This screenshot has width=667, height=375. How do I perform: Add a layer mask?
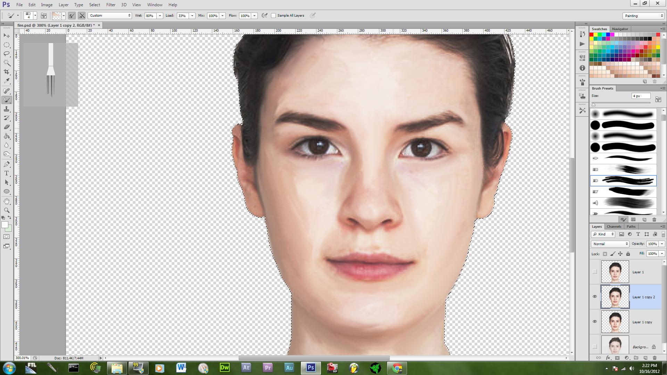pyautogui.click(x=617, y=358)
